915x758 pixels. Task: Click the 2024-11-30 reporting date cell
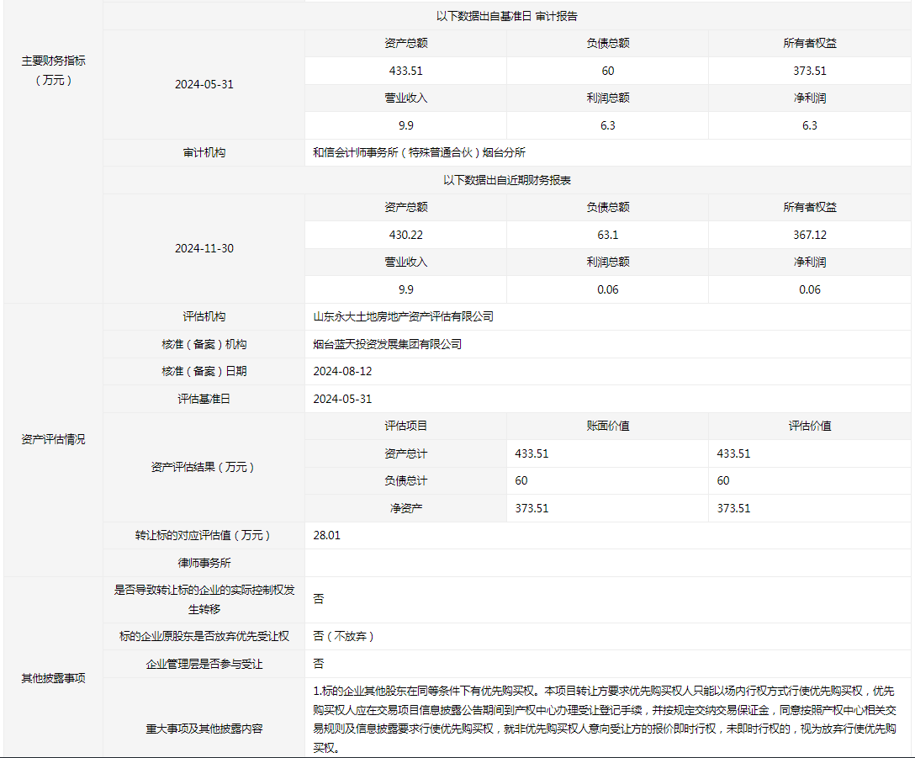coord(204,249)
